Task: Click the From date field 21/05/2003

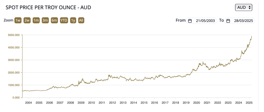Action: pyautogui.click(x=205, y=21)
